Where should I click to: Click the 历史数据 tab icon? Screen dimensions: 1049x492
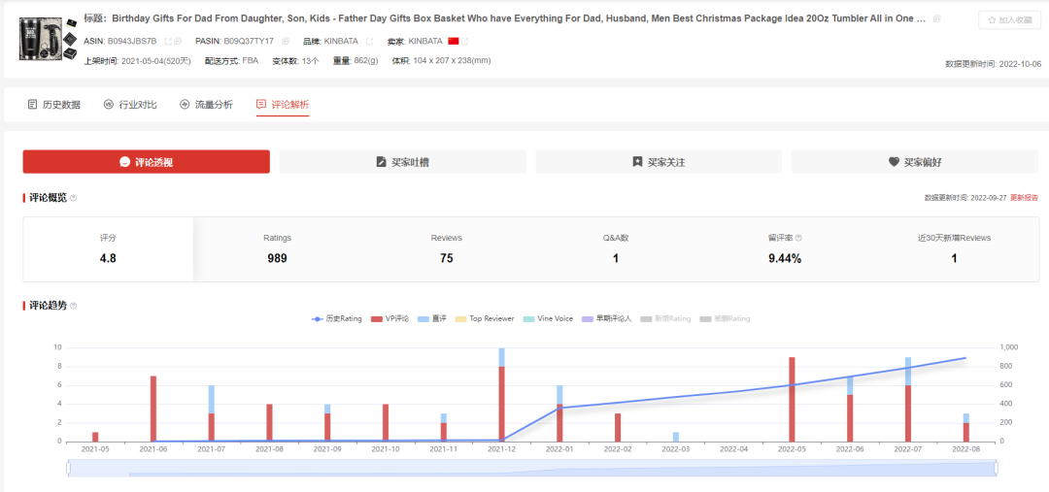click(x=32, y=104)
